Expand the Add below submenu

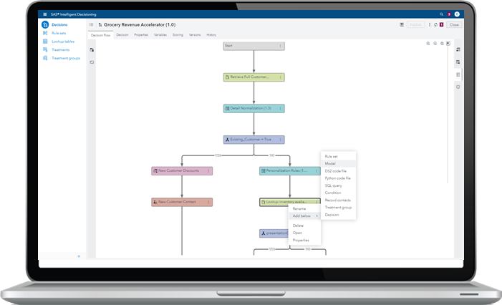click(x=304, y=216)
